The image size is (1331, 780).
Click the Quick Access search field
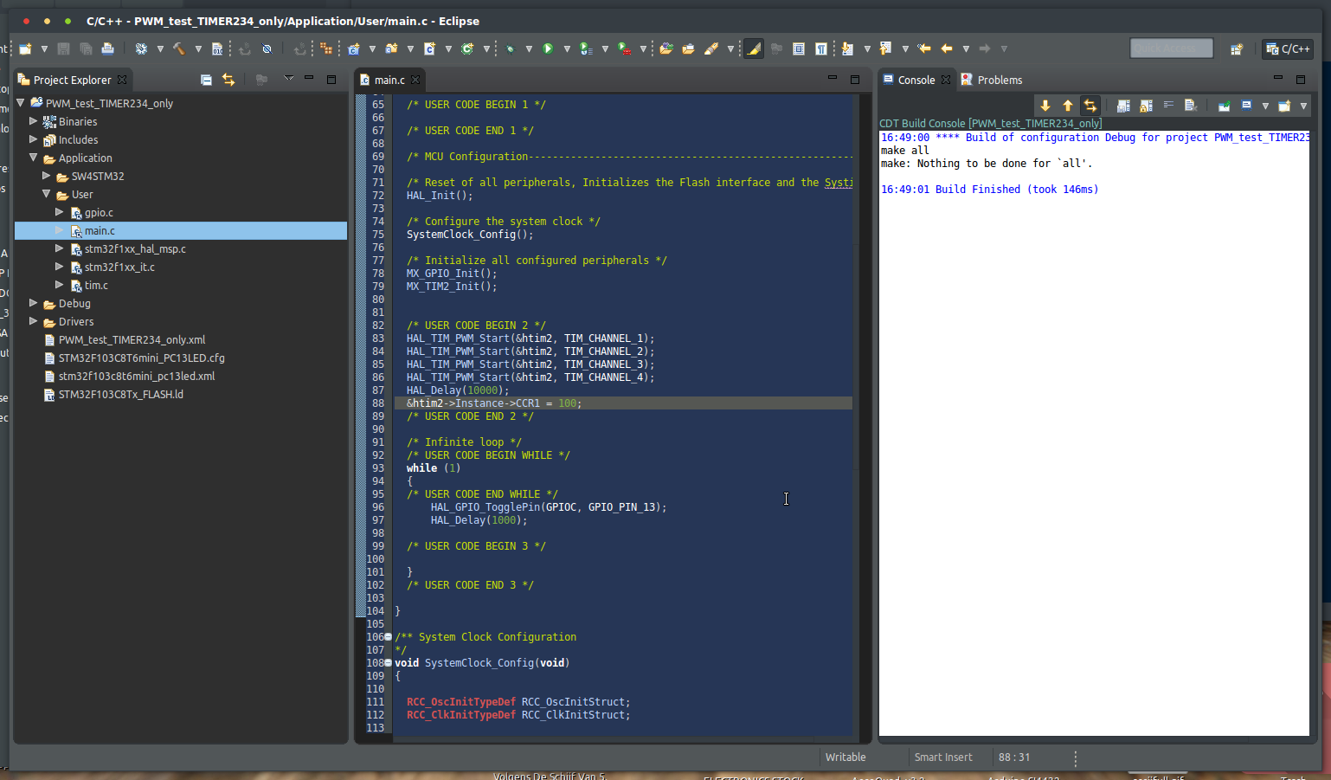[x=1171, y=48]
